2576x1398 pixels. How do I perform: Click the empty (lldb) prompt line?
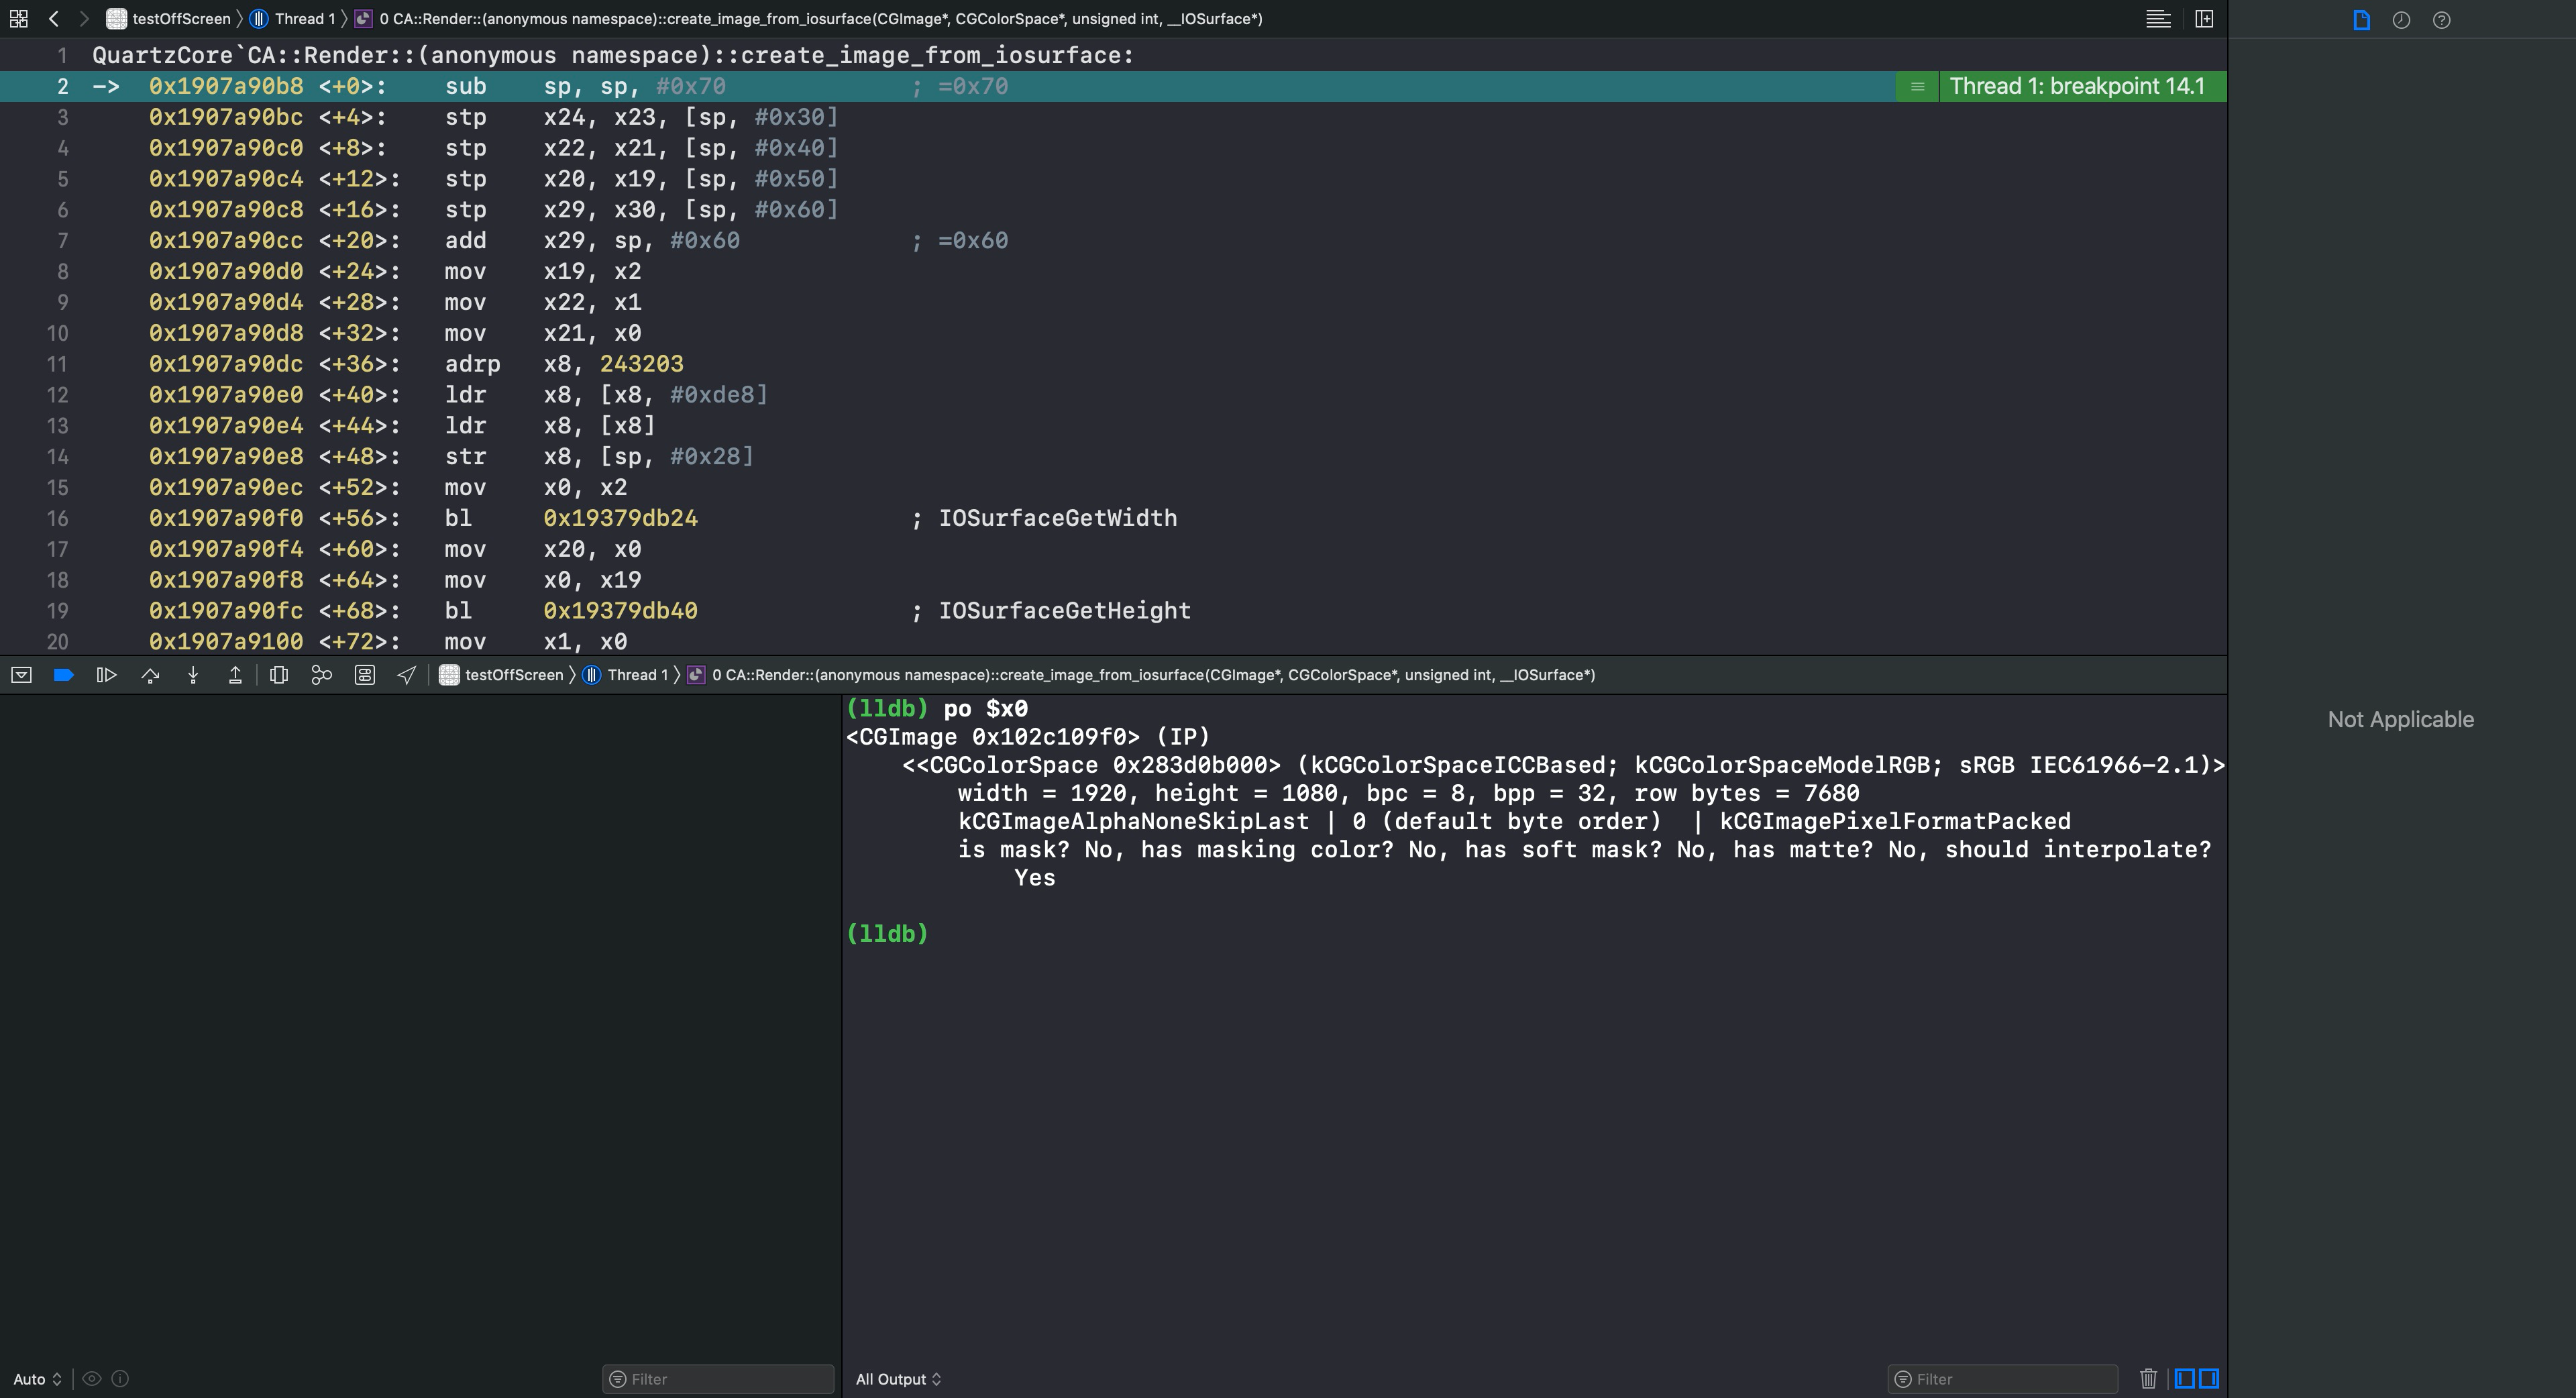(x=887, y=934)
